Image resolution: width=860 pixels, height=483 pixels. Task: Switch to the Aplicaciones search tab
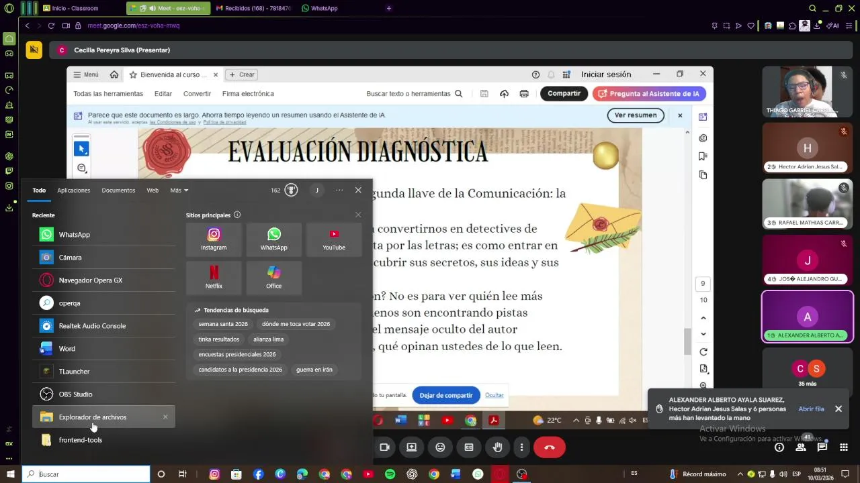click(74, 191)
